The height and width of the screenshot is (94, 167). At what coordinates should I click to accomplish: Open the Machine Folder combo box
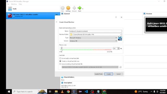coord(96,34)
